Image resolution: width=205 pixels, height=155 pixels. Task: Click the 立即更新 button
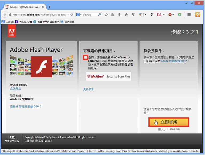coord(169,122)
